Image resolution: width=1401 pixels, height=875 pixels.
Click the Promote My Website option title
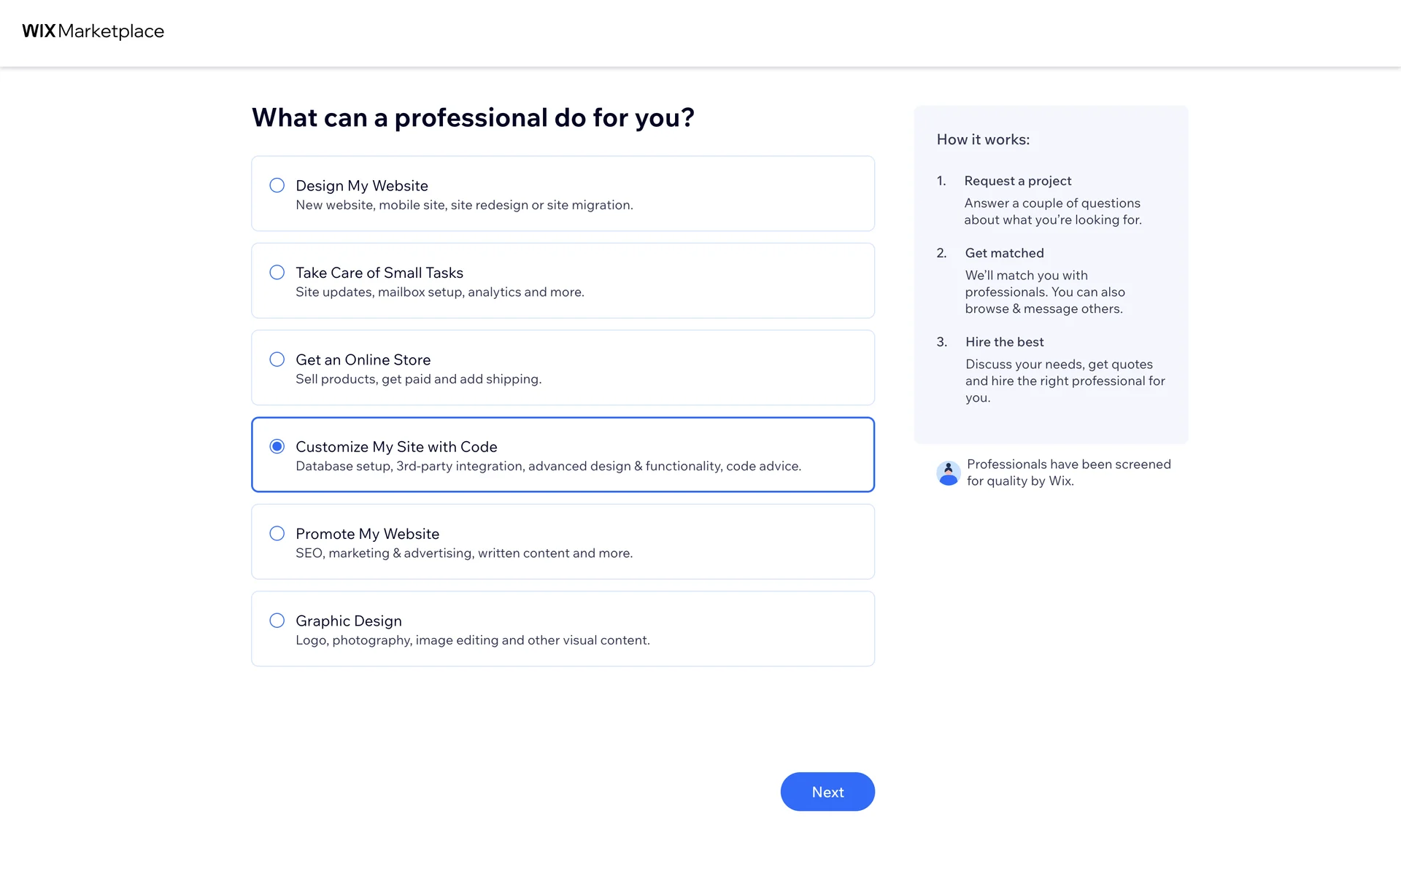pos(367,534)
